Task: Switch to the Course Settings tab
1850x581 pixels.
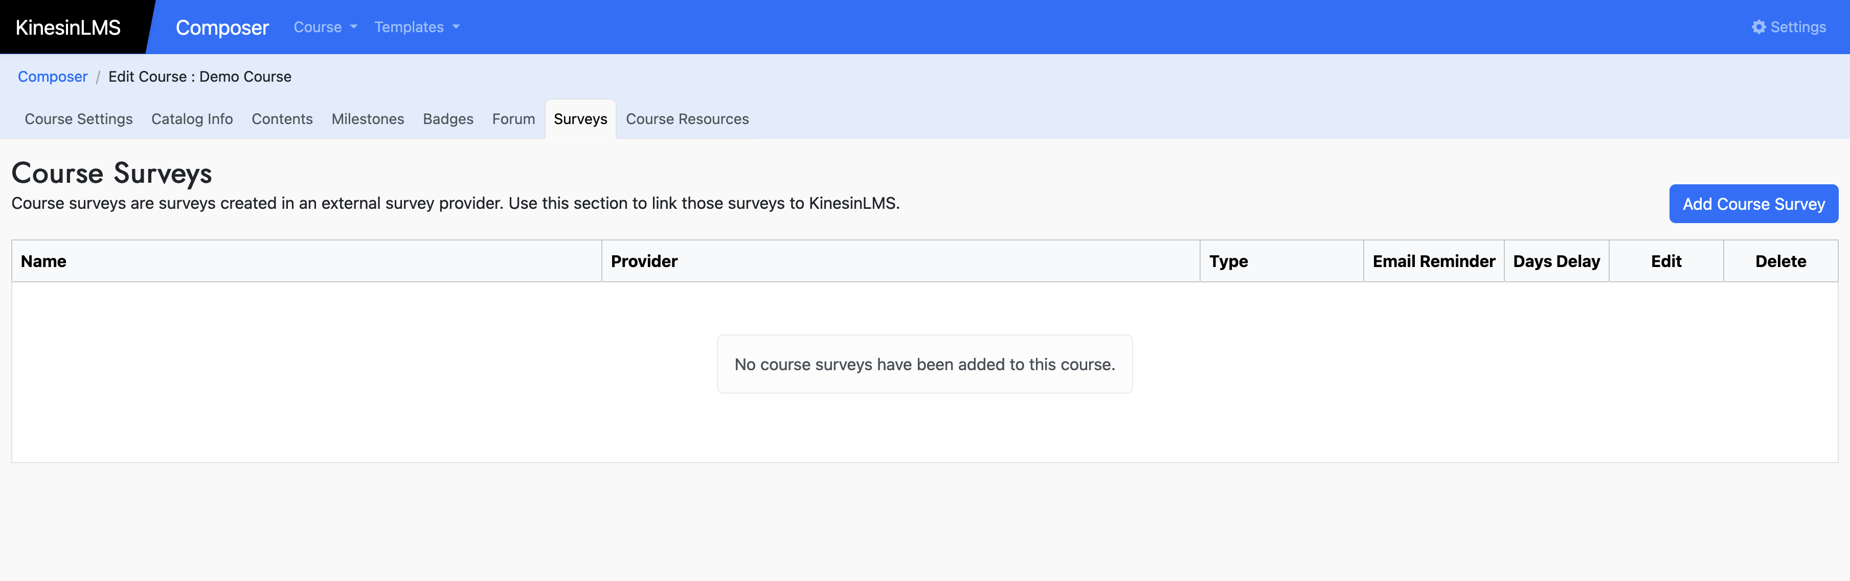Action: 78,119
